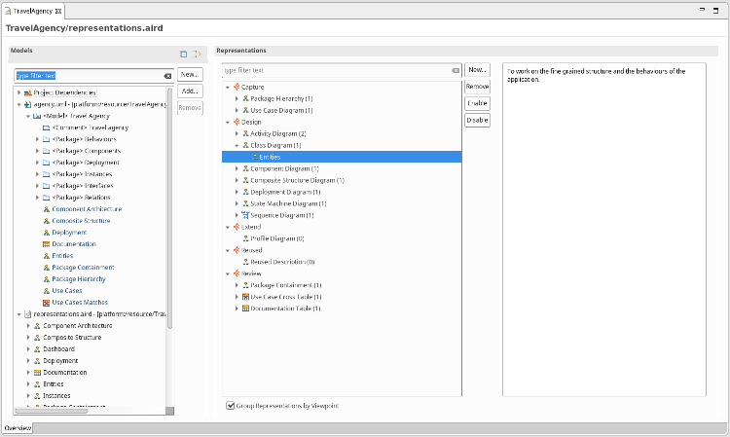
Task: Expand Package Hierarchy (1) node
Action: [237, 98]
